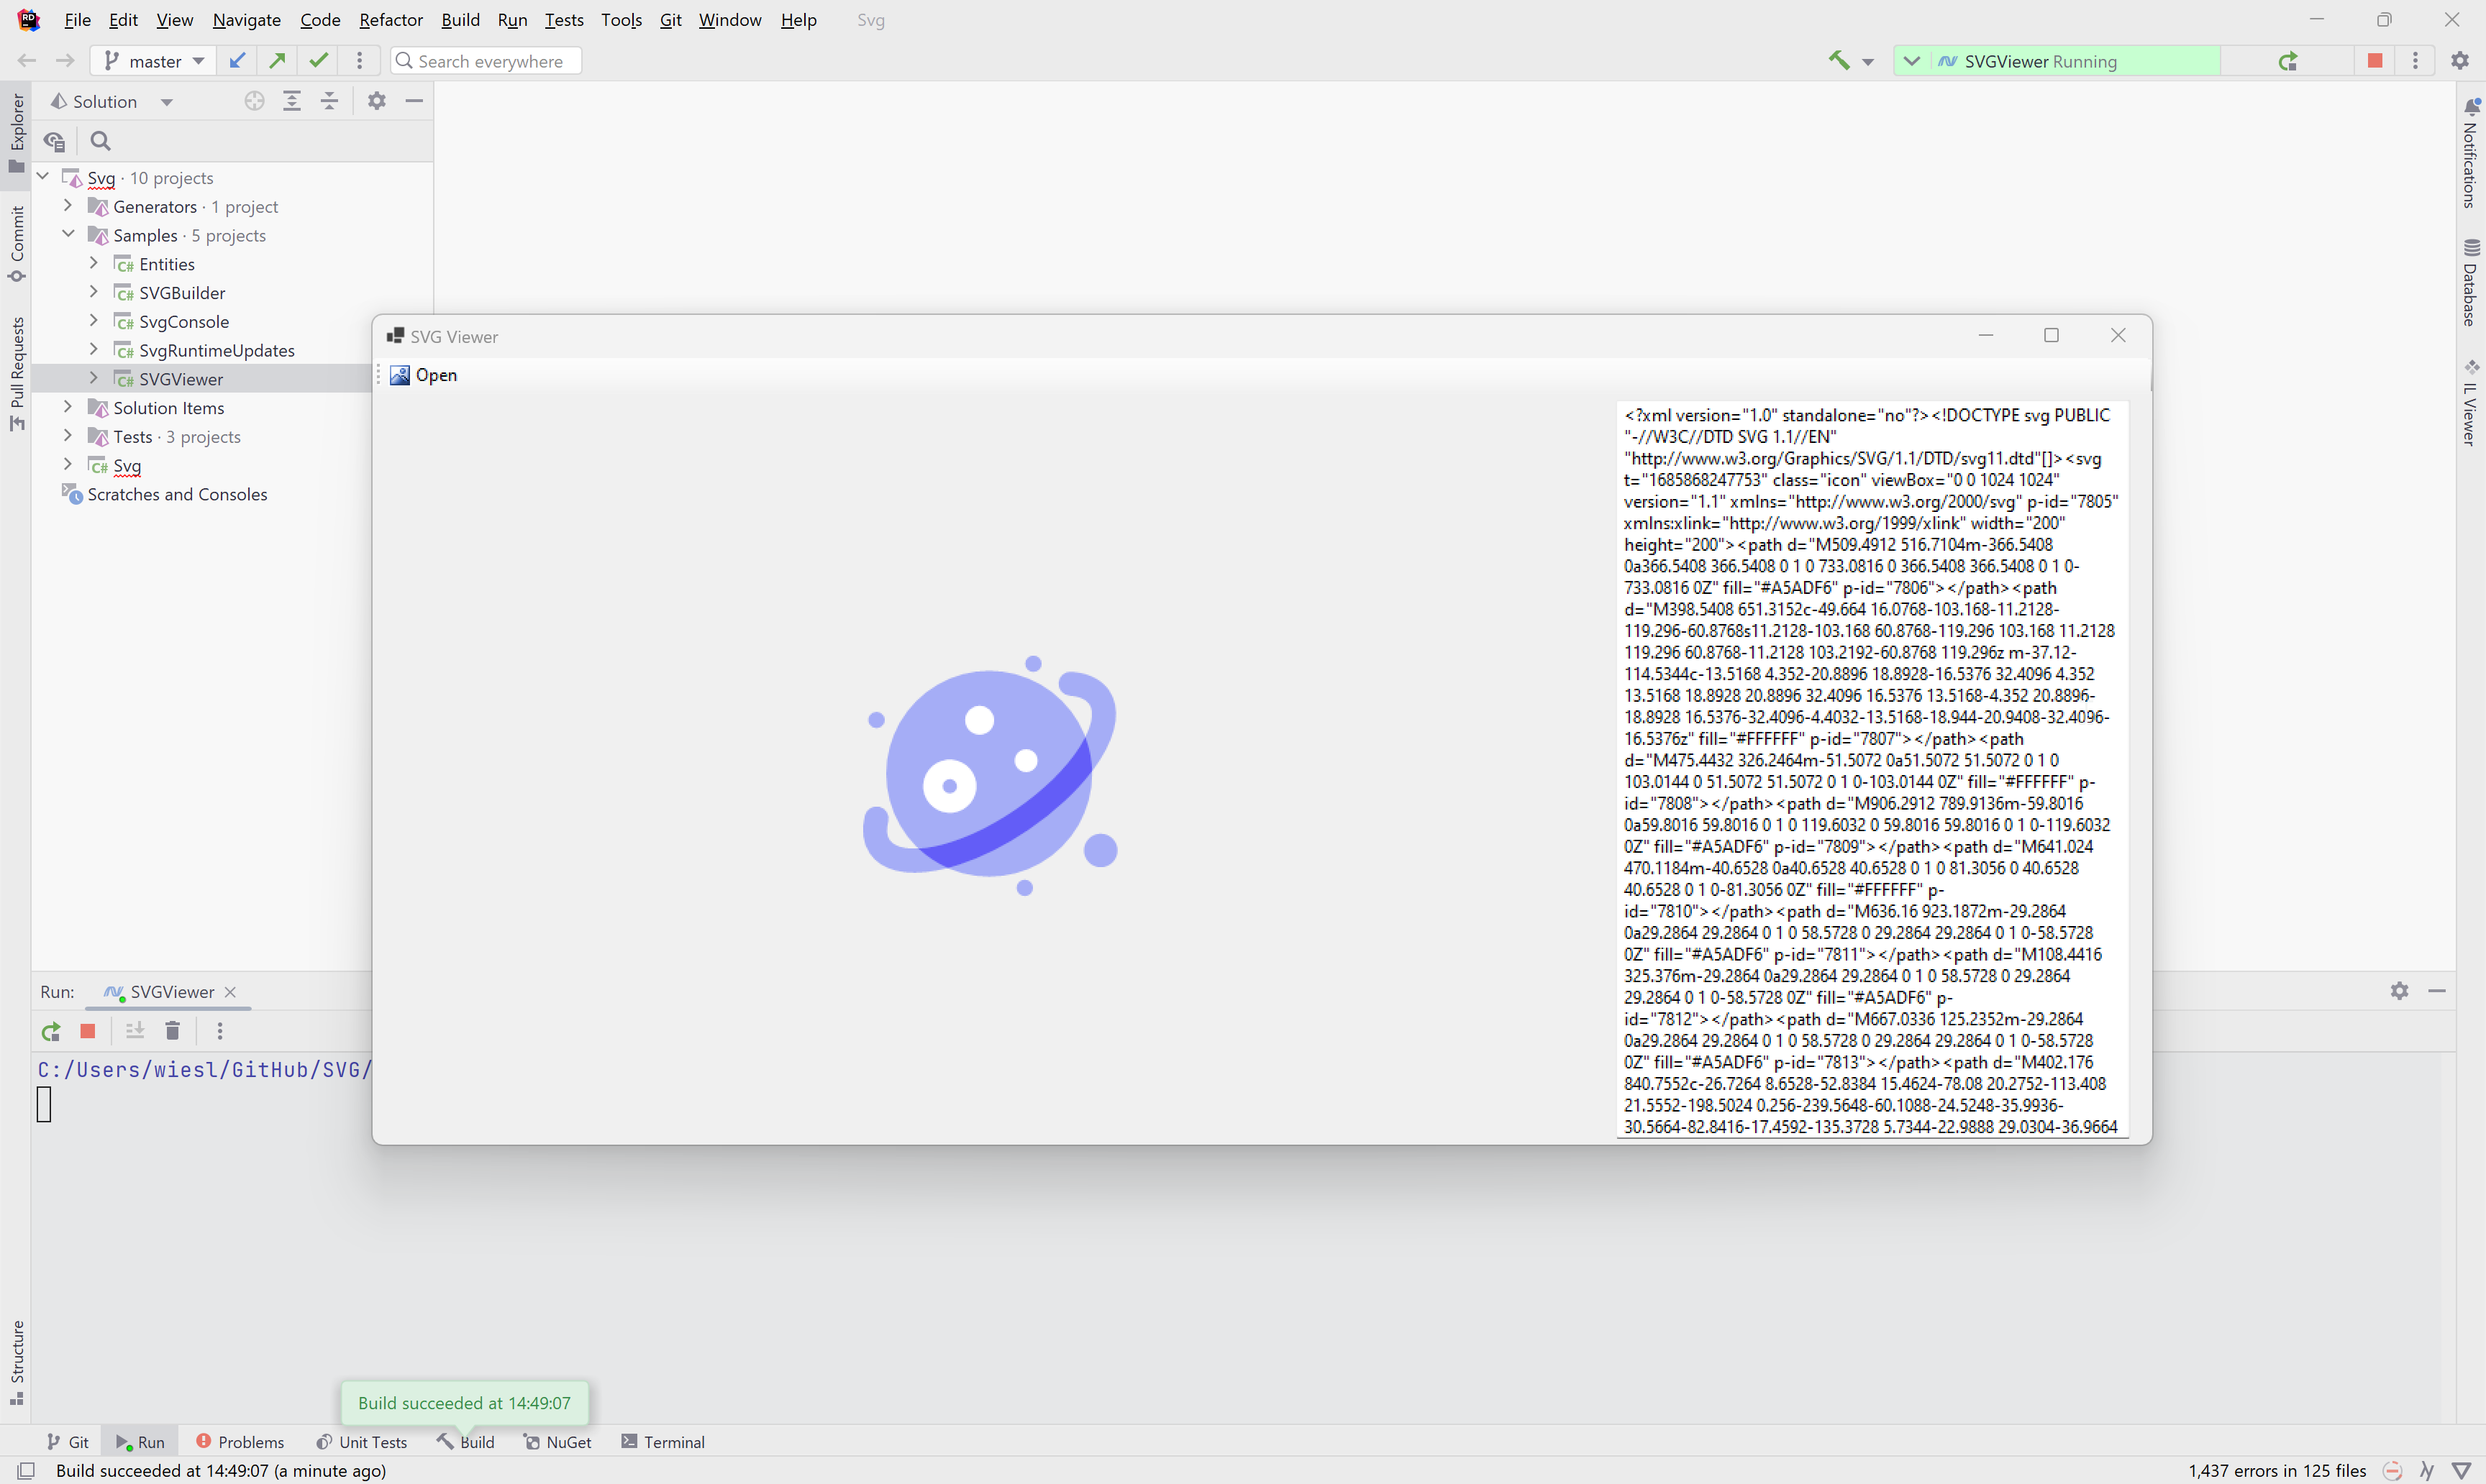Click in the Search everywhere field

click(x=490, y=61)
